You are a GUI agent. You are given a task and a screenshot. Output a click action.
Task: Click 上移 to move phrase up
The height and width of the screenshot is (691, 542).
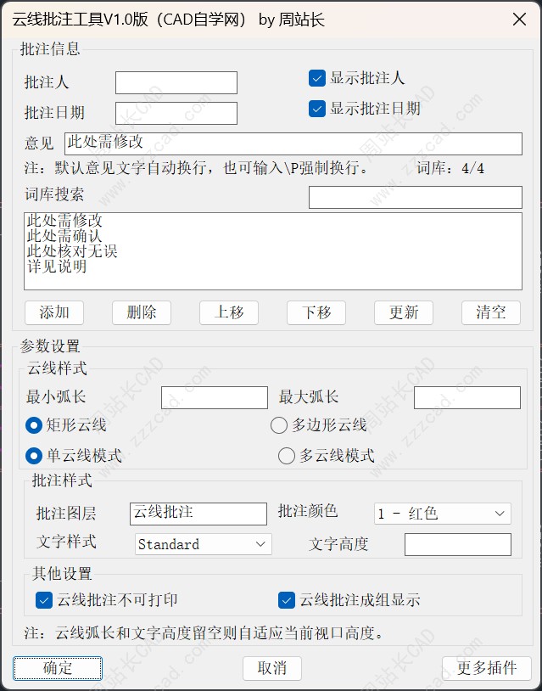(229, 312)
